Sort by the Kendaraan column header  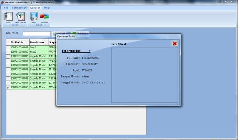pyautogui.click(x=39, y=42)
